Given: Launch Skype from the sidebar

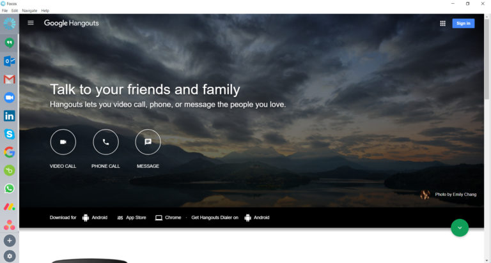Looking at the screenshot, I should point(10,134).
